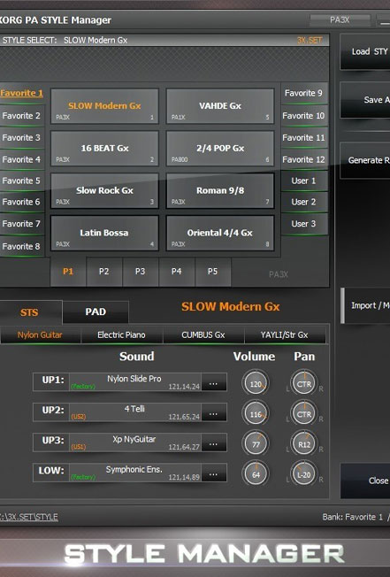The image size is (390, 577).
Task: Click the LOW pan knob showing L-20
Action: (x=304, y=474)
